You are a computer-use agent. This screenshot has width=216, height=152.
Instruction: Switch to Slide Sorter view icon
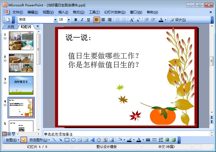point(9,134)
